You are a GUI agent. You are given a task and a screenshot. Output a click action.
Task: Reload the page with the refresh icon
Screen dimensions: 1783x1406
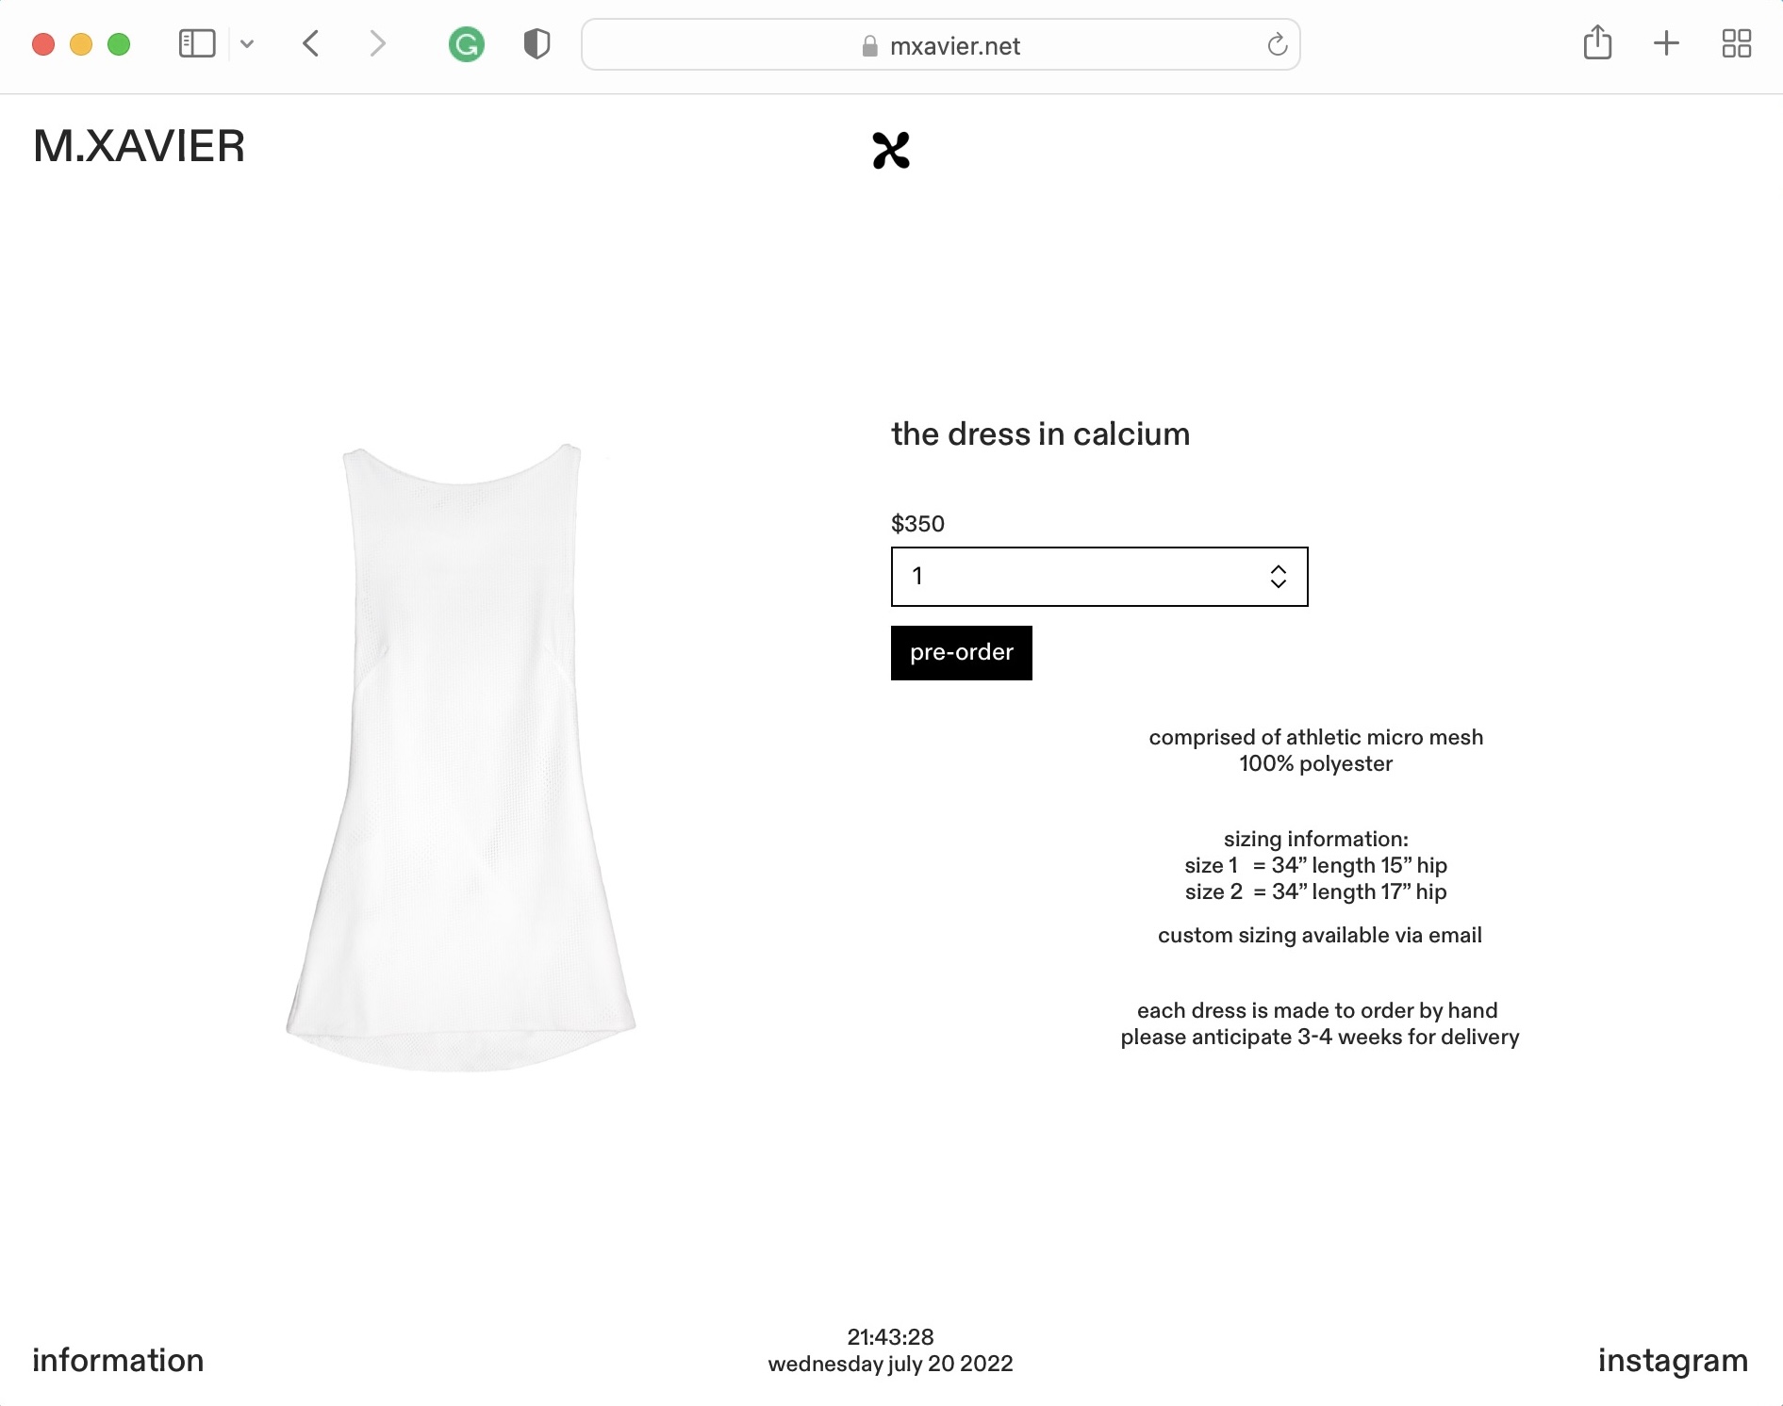tap(1278, 44)
